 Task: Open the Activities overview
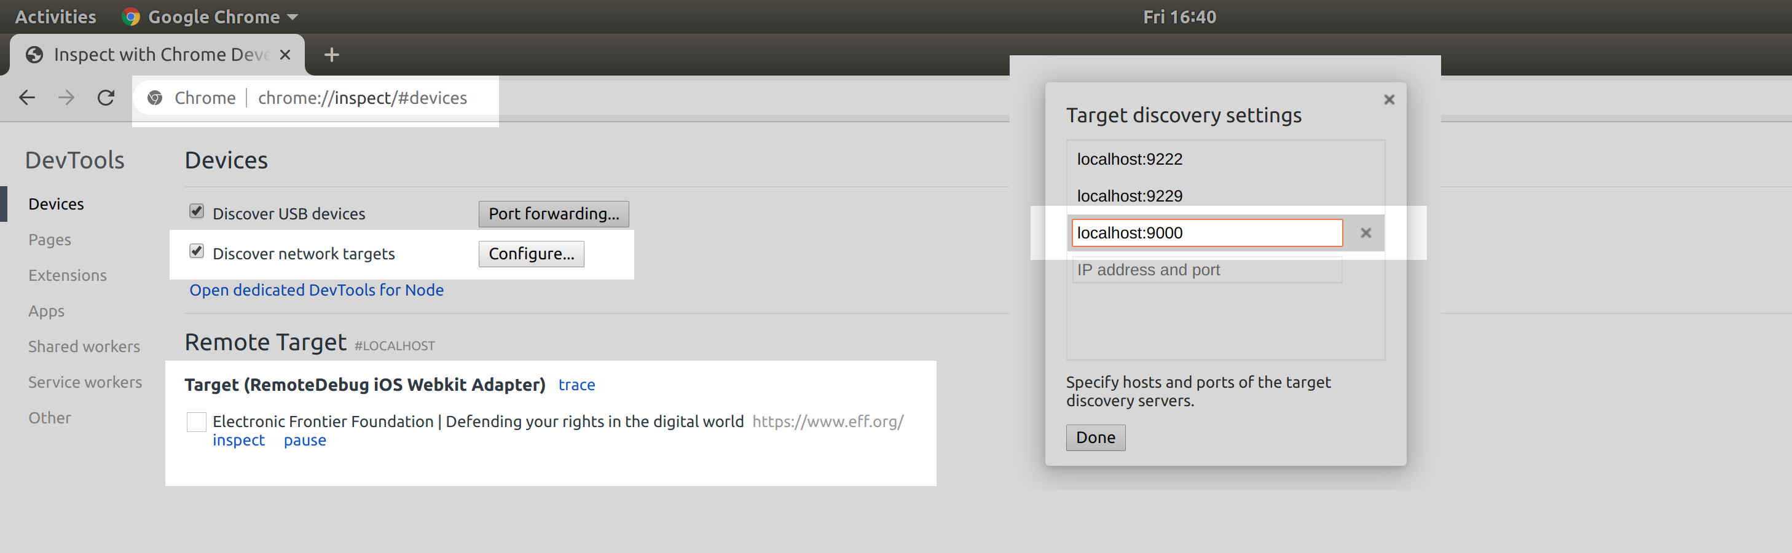(x=56, y=17)
